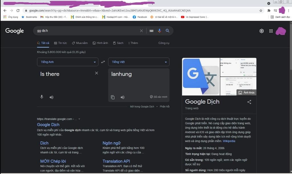Open the Tiếng Anh source language dropdown
Viewport: 292px width, 174px height.
point(68,62)
